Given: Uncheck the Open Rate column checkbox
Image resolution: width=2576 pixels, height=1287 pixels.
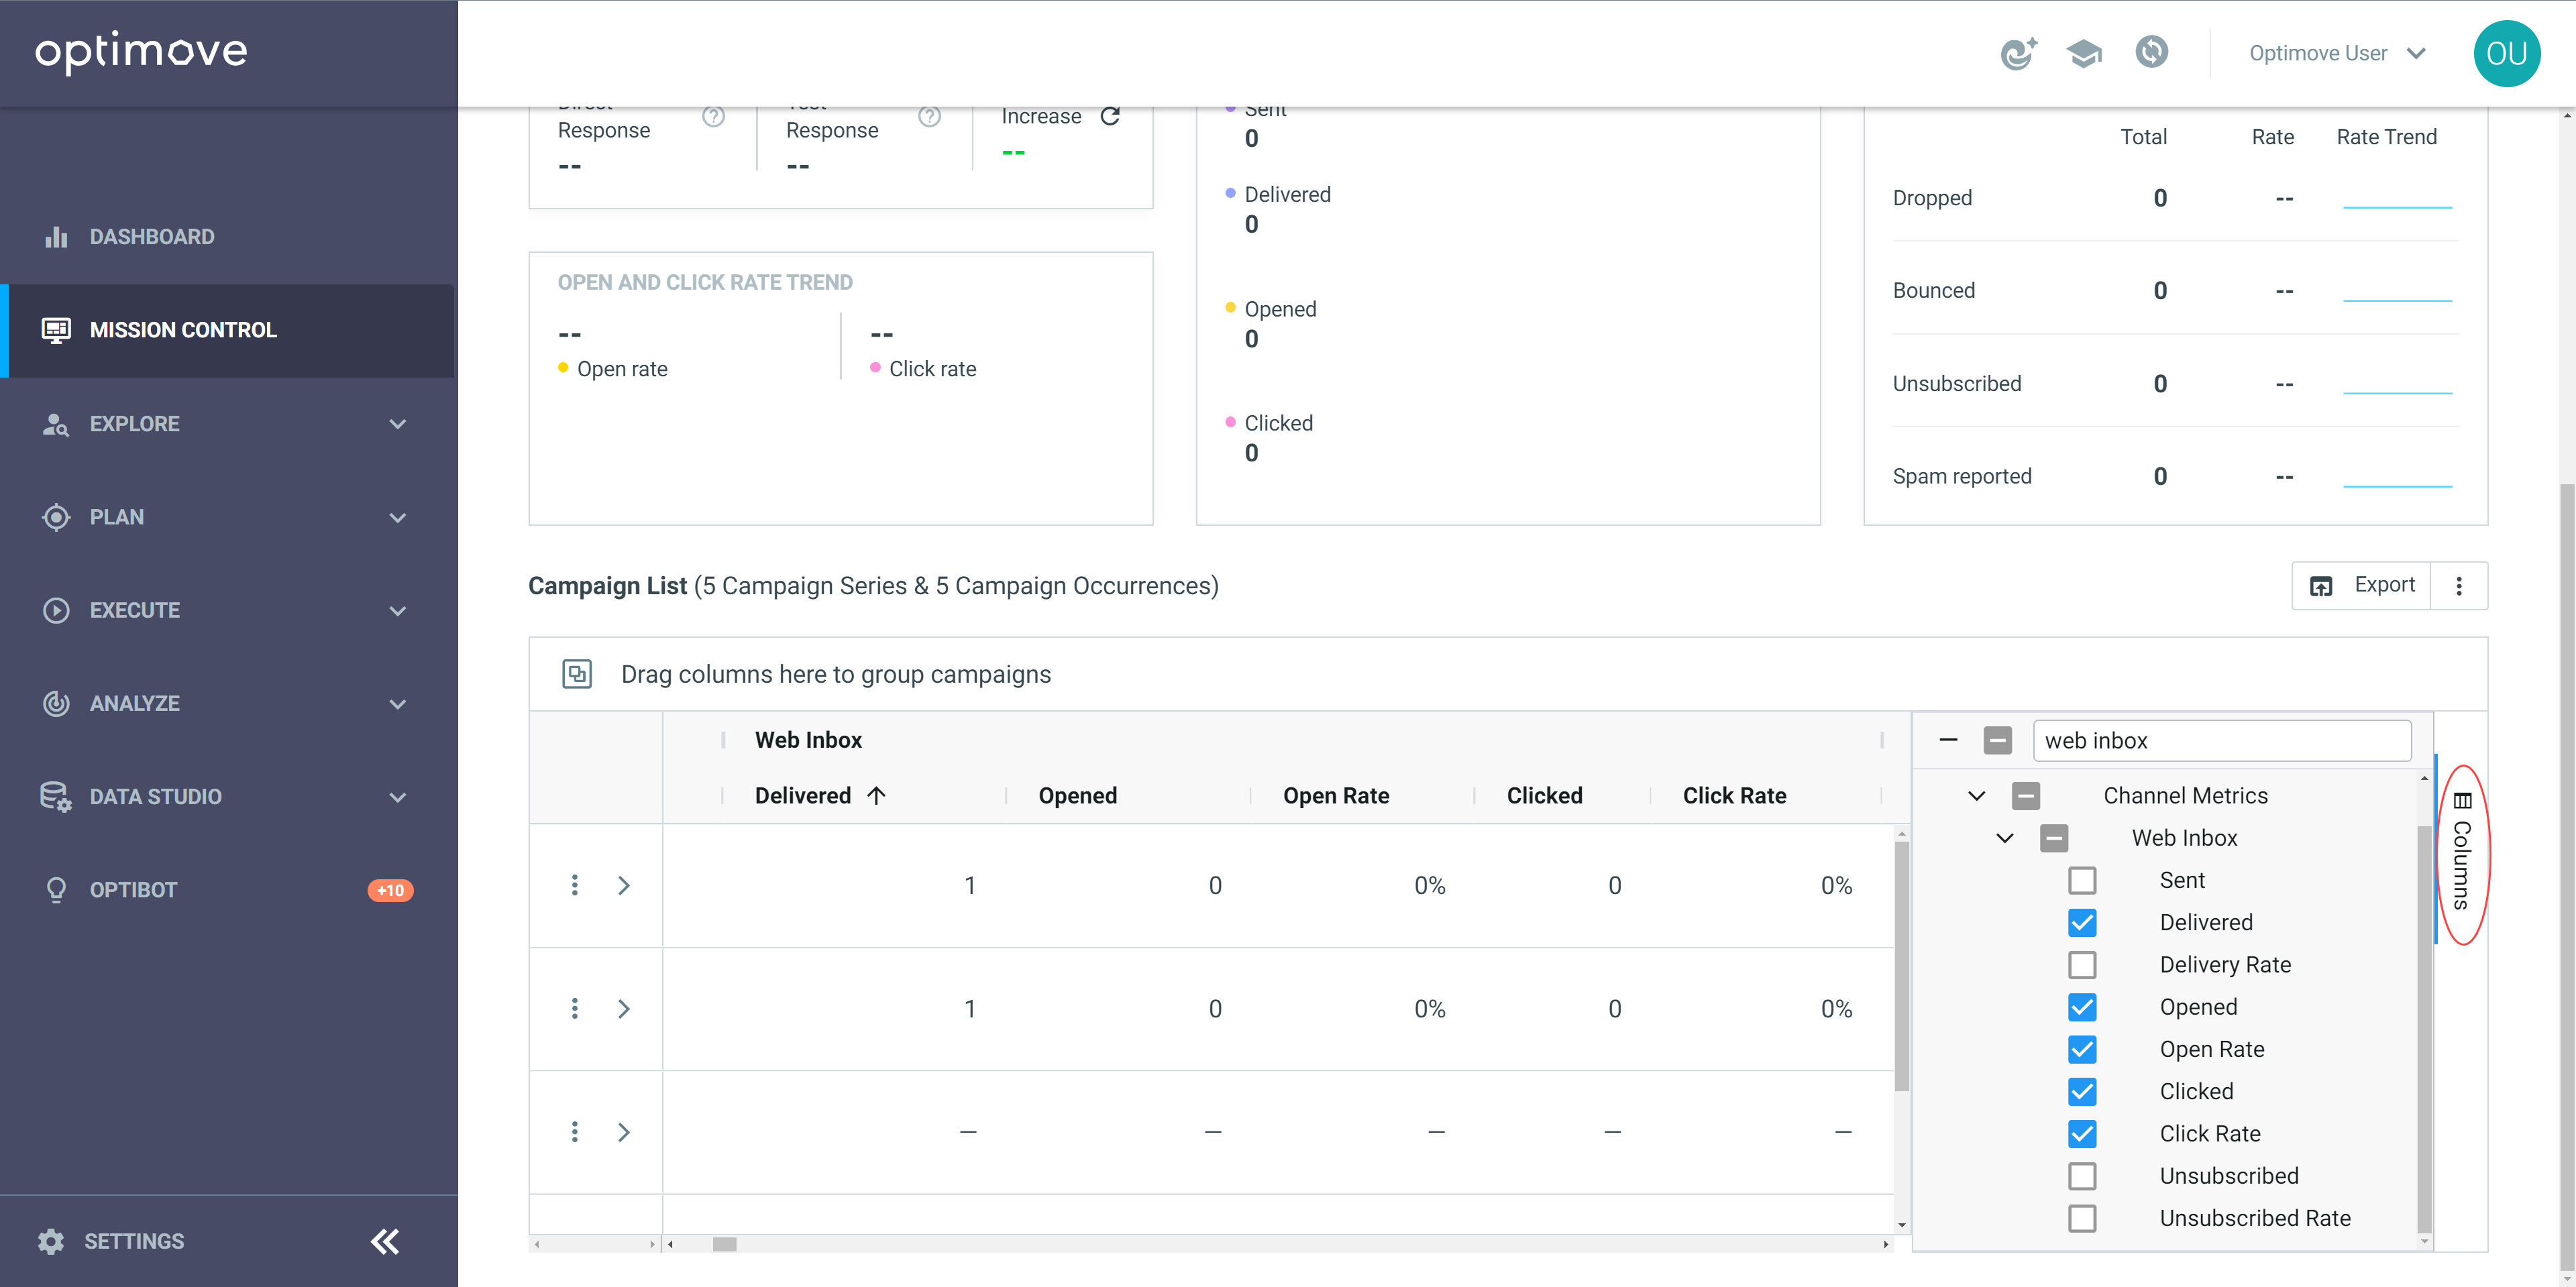Looking at the screenshot, I should pos(2082,1049).
